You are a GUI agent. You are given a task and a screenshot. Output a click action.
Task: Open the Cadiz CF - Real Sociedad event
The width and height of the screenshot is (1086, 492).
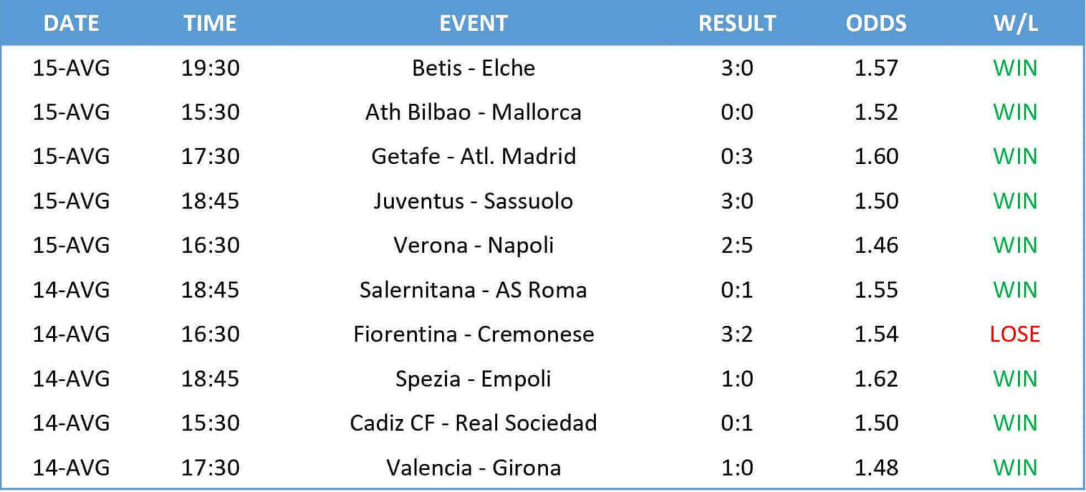473,423
